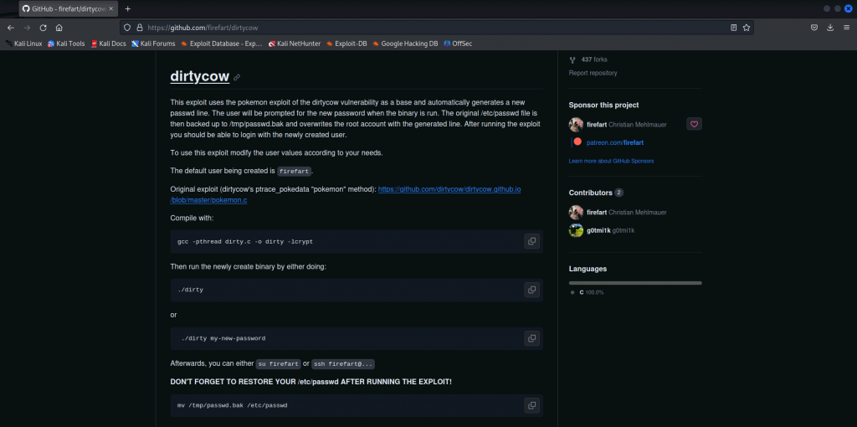Image resolution: width=857 pixels, height=427 pixels.
Task: Open the firefart sponsor profile name
Action: click(x=597, y=125)
